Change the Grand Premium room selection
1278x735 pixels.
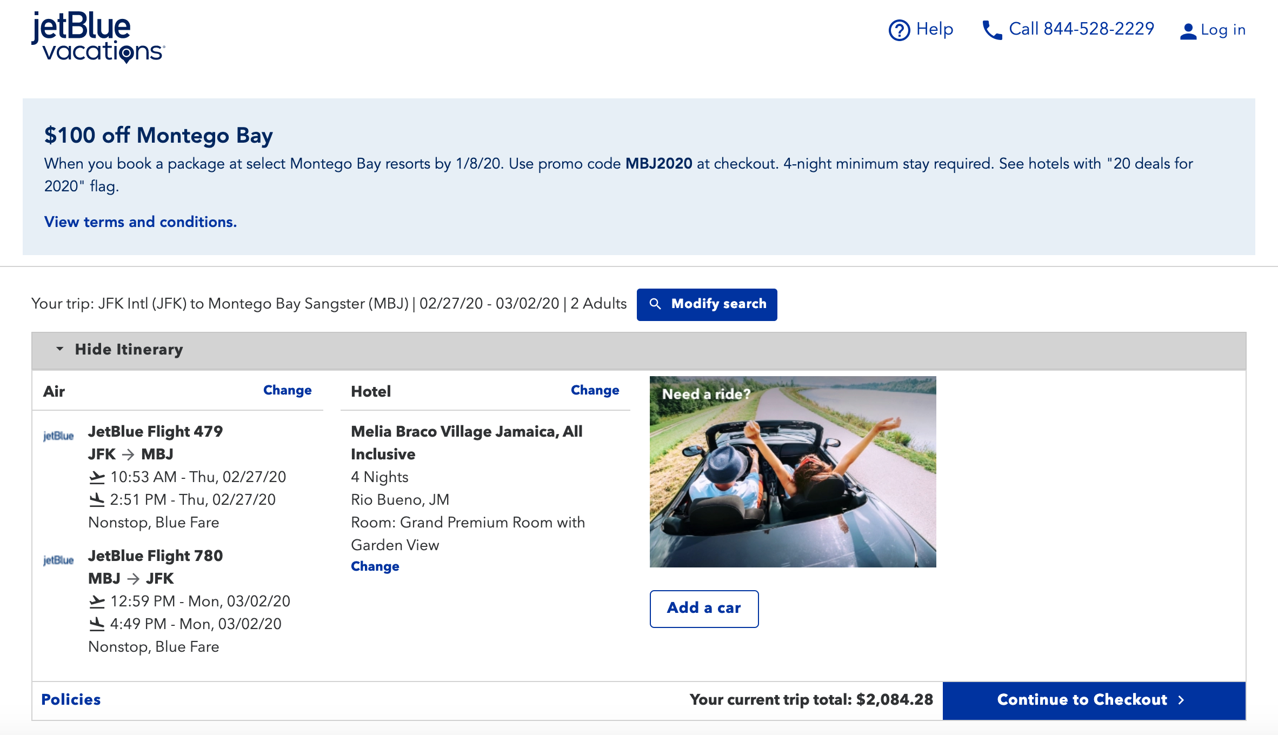(x=375, y=566)
